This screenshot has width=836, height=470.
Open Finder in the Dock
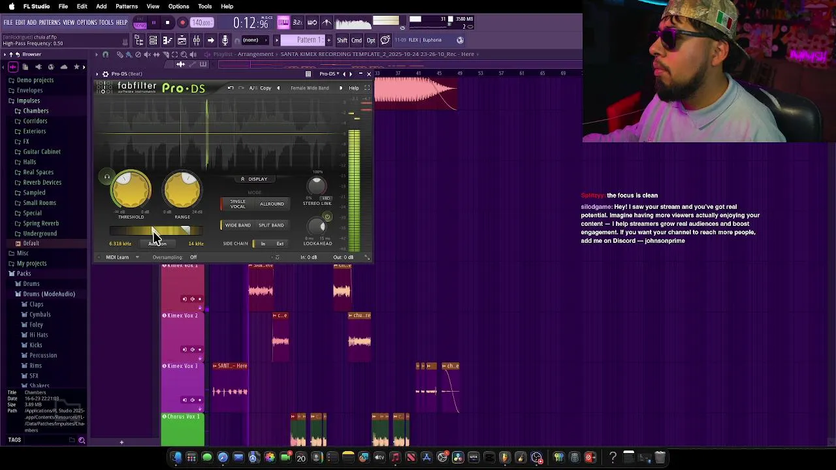(176, 458)
